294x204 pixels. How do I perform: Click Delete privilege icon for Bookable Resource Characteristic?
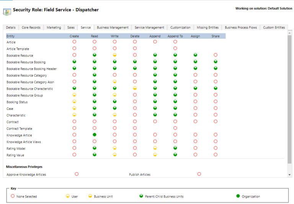pos(135,89)
